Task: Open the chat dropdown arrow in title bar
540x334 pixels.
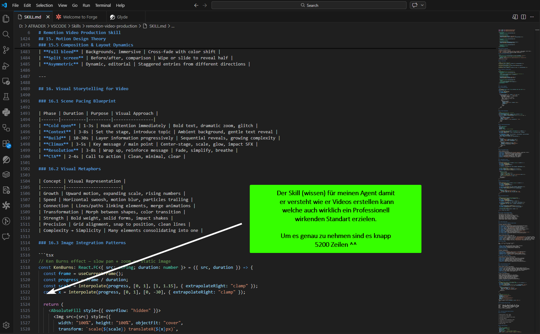Action: tap(422, 5)
